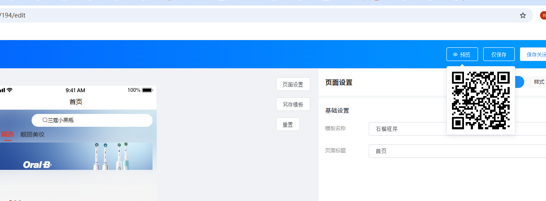Click the 页面标题 input with 首页
The height and width of the screenshot is (201, 546).
[457, 151]
